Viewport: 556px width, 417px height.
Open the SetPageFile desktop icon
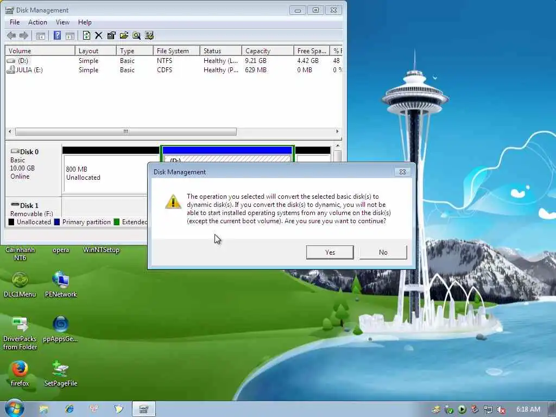pos(61,374)
